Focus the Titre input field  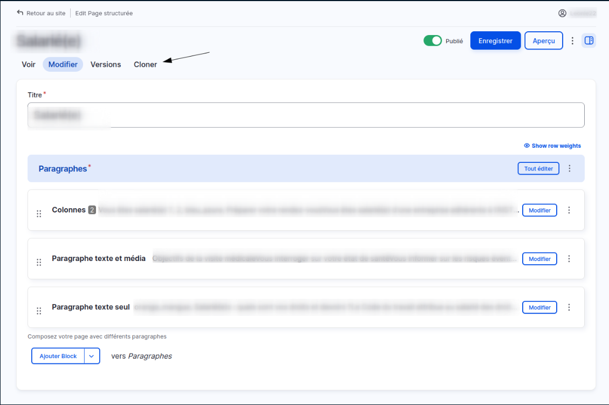click(306, 115)
